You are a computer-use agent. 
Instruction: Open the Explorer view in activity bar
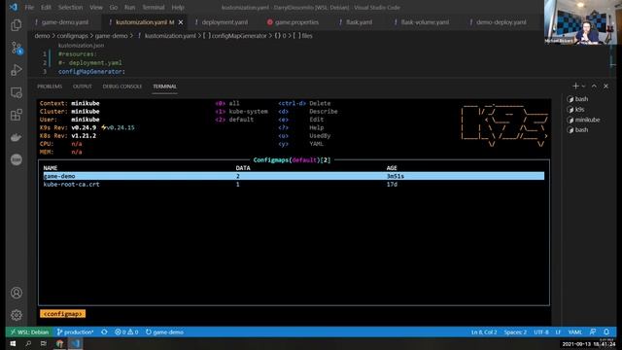click(17, 25)
